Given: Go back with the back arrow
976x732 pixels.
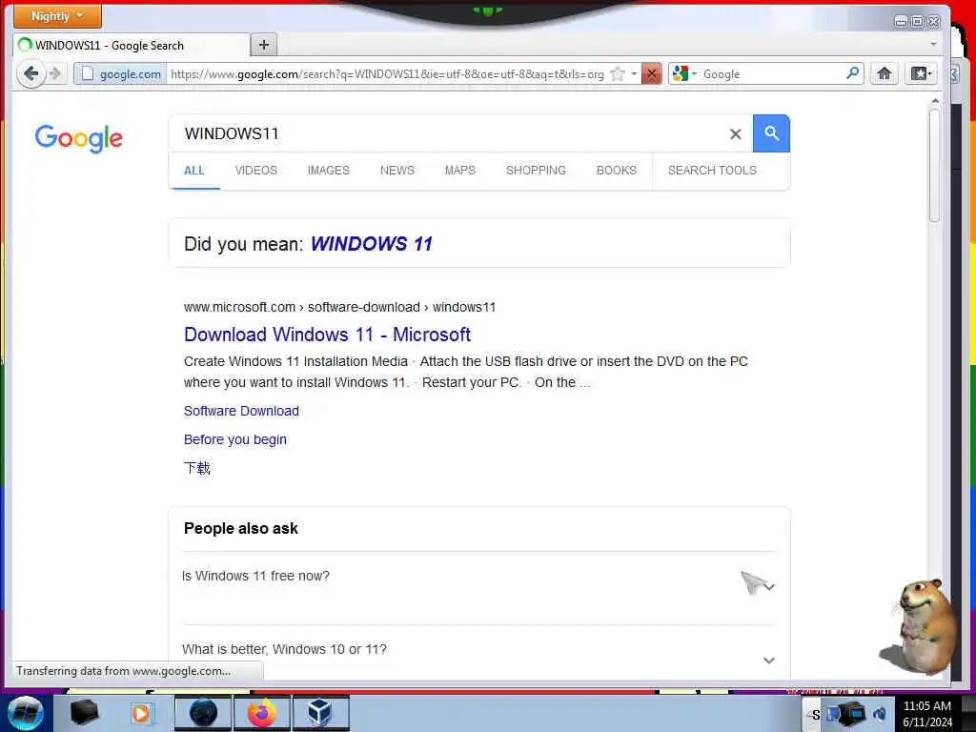Looking at the screenshot, I should click(x=30, y=74).
